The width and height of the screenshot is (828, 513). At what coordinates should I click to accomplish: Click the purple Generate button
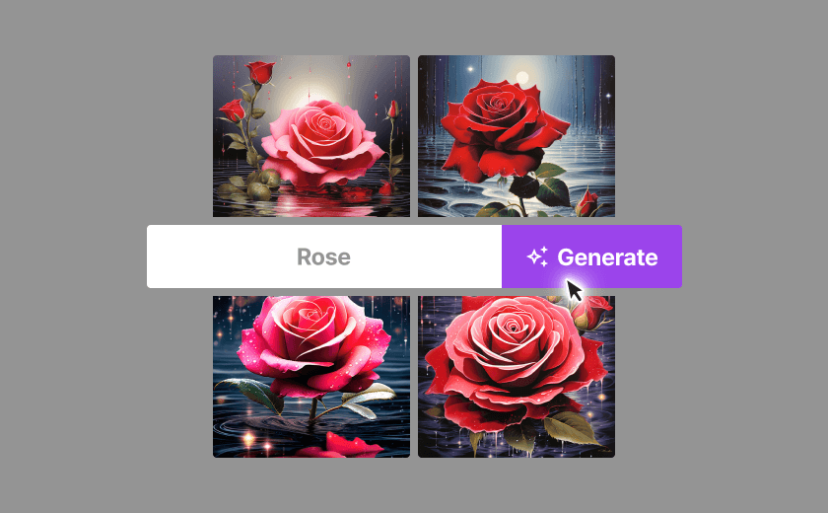point(591,256)
